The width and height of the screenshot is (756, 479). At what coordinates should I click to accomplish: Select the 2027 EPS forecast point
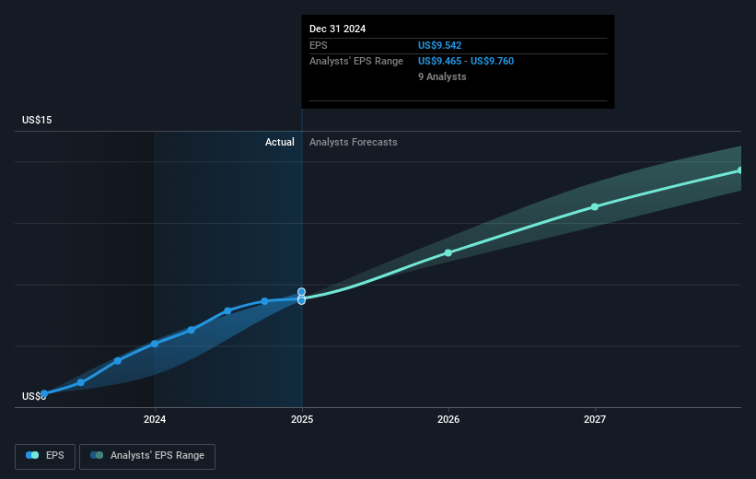[595, 206]
